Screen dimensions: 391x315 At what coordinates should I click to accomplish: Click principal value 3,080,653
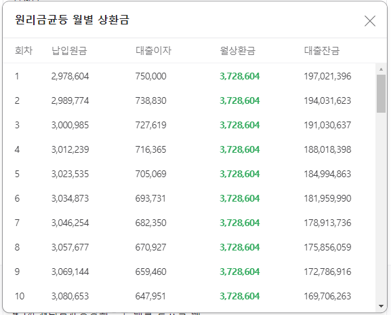click(70, 296)
